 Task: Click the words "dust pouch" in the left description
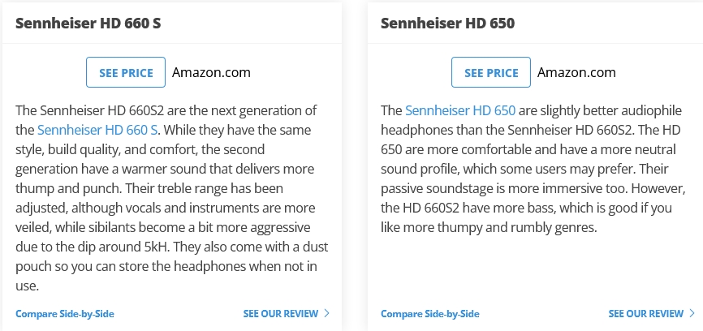click(306, 247)
